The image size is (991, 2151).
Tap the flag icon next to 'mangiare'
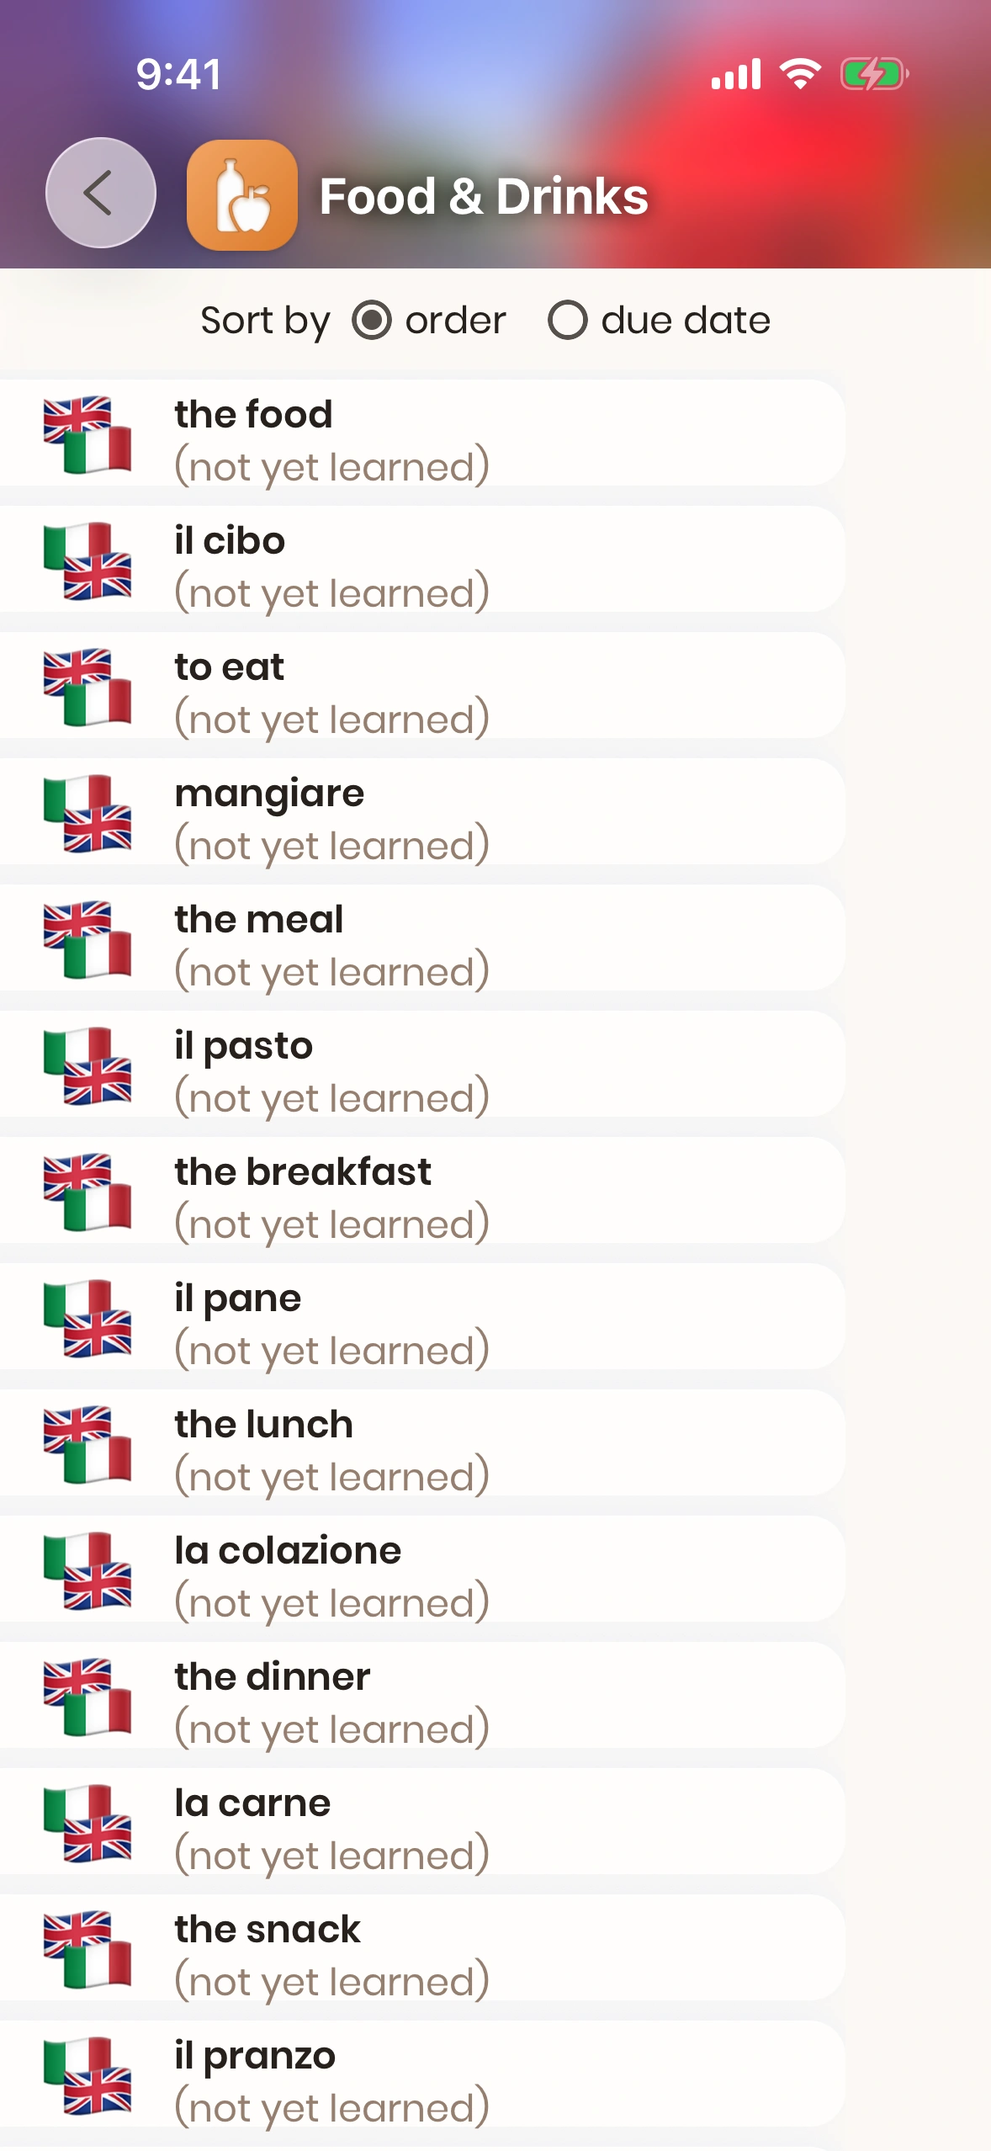(87, 813)
